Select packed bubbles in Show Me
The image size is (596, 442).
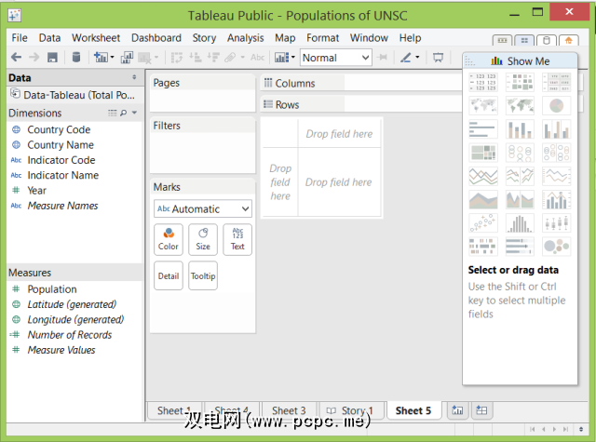(557, 246)
